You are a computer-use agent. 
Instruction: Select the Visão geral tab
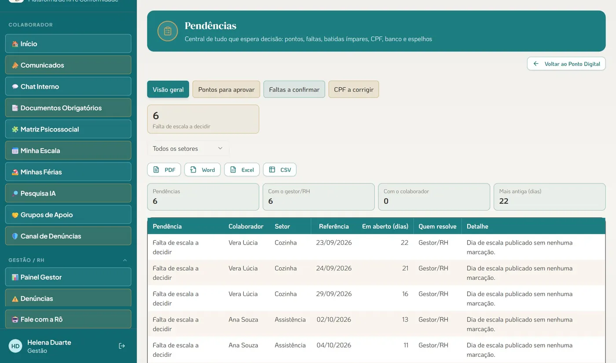click(x=168, y=89)
